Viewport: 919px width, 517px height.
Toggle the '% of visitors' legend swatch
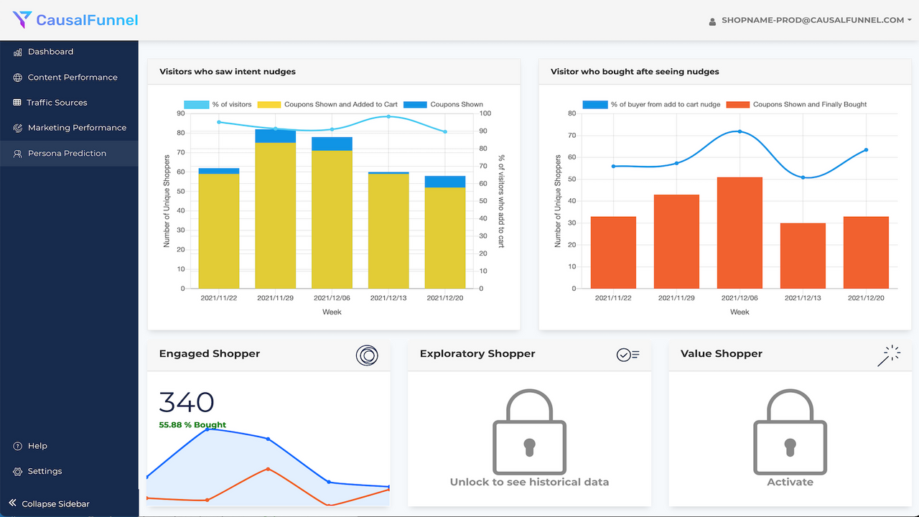coord(196,104)
